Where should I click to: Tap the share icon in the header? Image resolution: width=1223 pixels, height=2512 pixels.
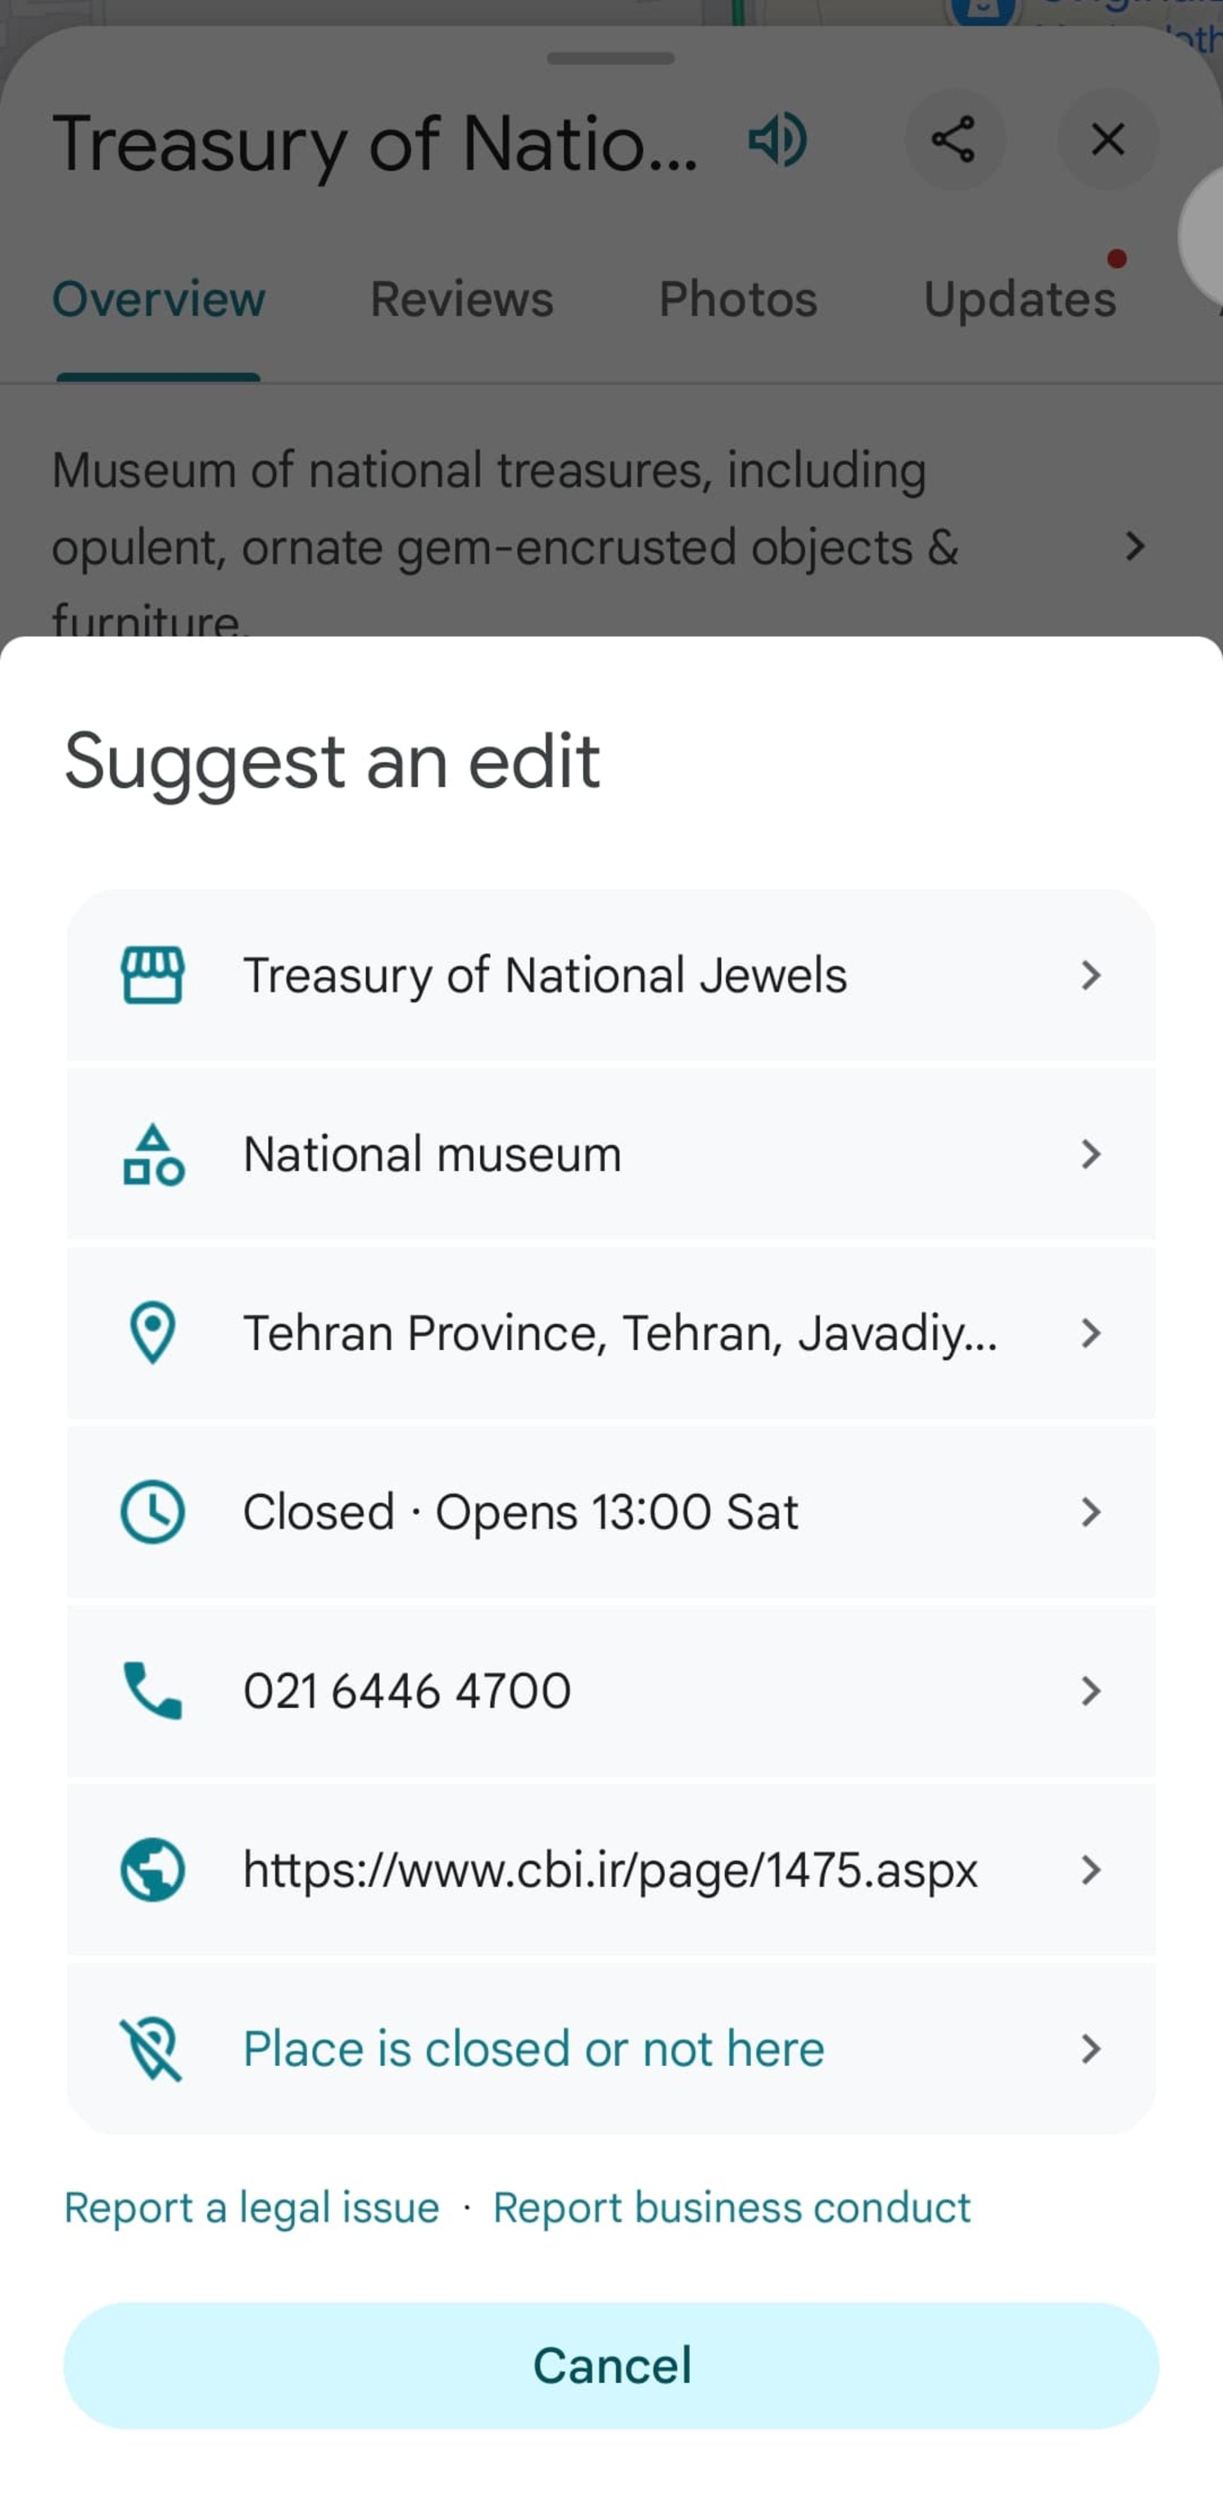click(x=954, y=140)
